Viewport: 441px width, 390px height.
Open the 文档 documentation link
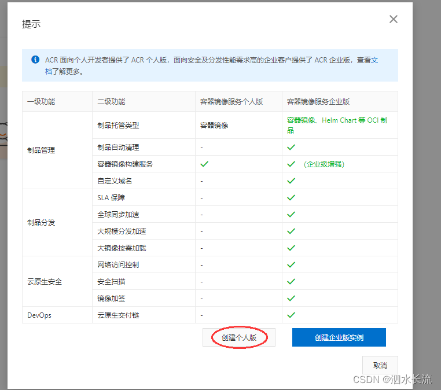[374, 60]
